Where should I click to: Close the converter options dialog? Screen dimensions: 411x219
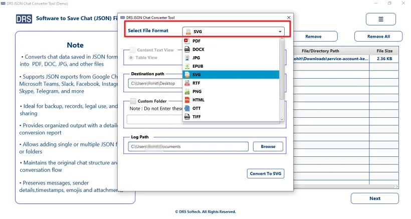(289, 18)
